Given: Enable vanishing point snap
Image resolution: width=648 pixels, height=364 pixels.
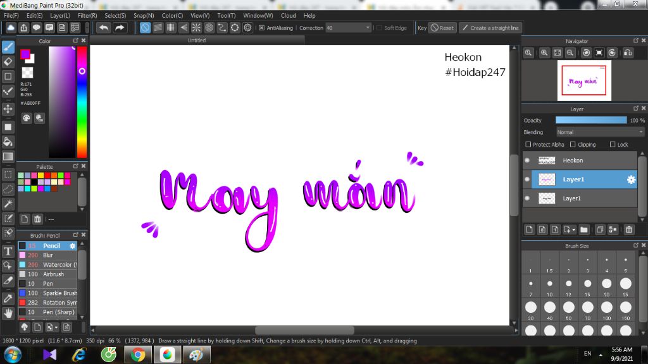Looking at the screenshot, I should (x=184, y=28).
